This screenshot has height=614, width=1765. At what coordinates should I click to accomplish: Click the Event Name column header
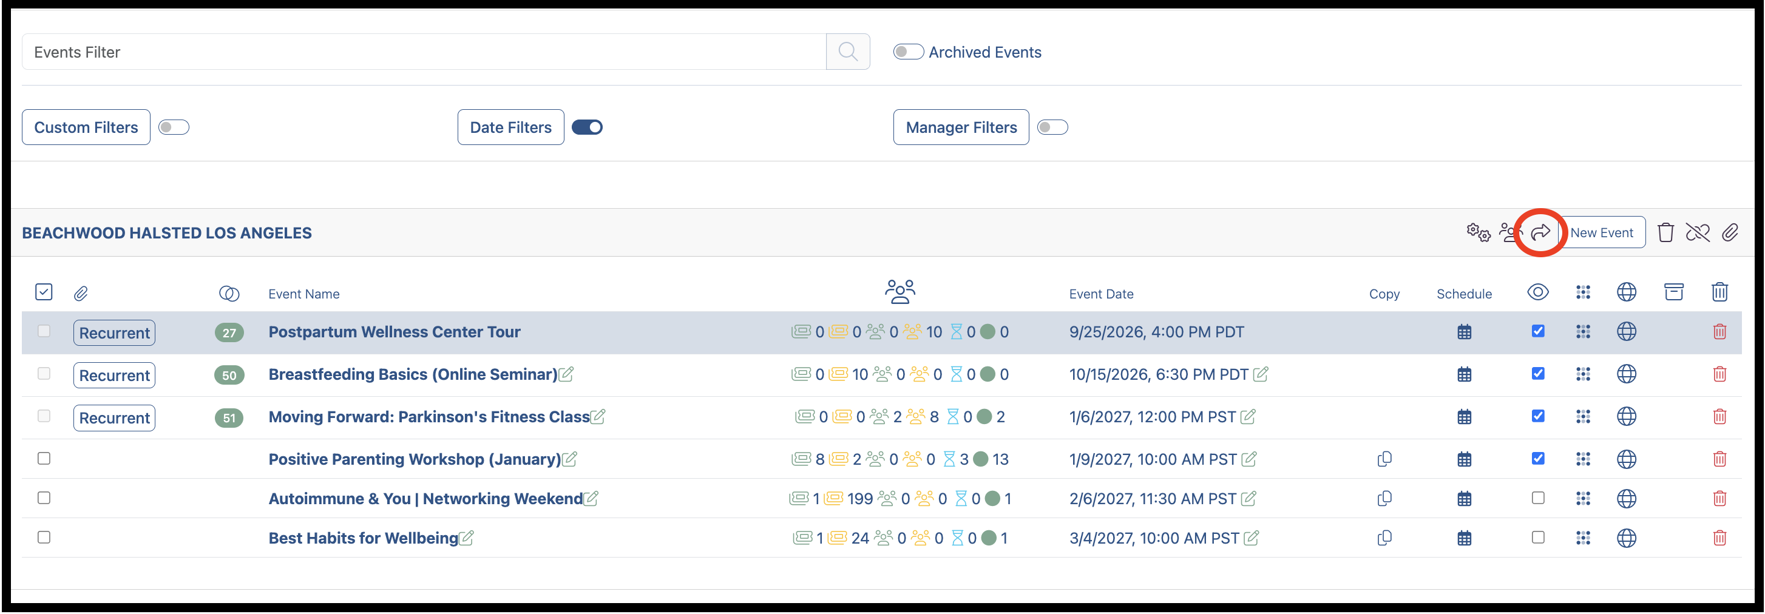(303, 294)
